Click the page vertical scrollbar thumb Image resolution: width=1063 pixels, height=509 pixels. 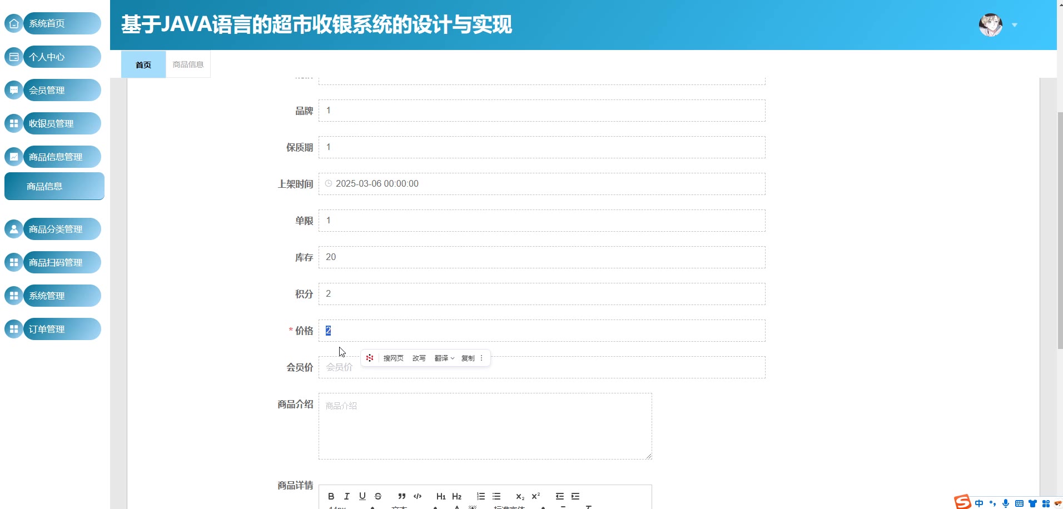tap(1060, 230)
